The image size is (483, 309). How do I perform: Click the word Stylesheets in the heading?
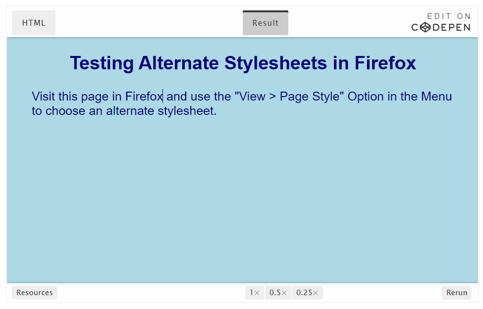[276, 63]
